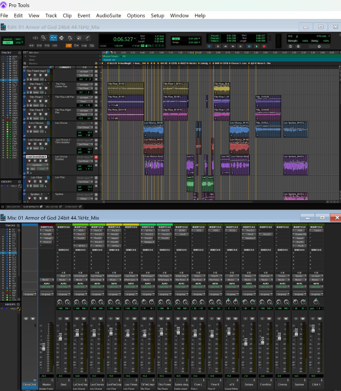Select the highlighted Trim tool in toolbar
The width and height of the screenshot is (341, 391).
click(x=53, y=38)
